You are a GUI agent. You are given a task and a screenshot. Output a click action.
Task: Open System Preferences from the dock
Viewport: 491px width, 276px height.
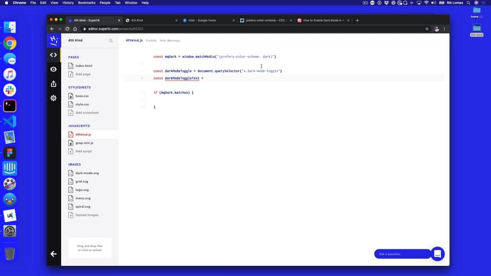tap(9, 231)
